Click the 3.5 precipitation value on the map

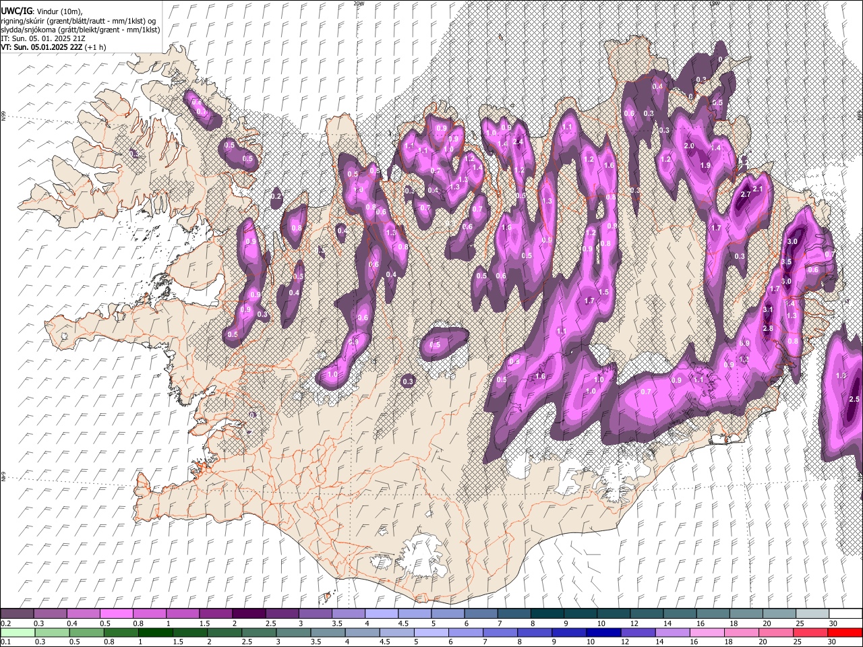coord(786,261)
